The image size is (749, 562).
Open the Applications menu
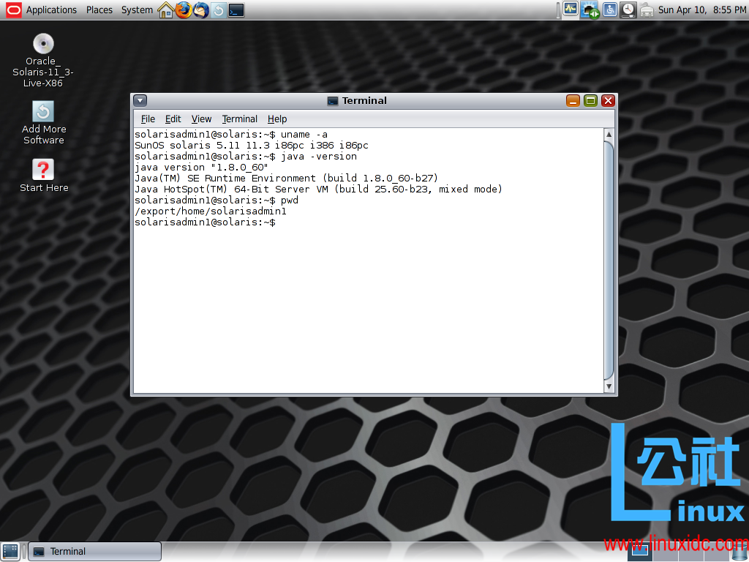click(51, 10)
